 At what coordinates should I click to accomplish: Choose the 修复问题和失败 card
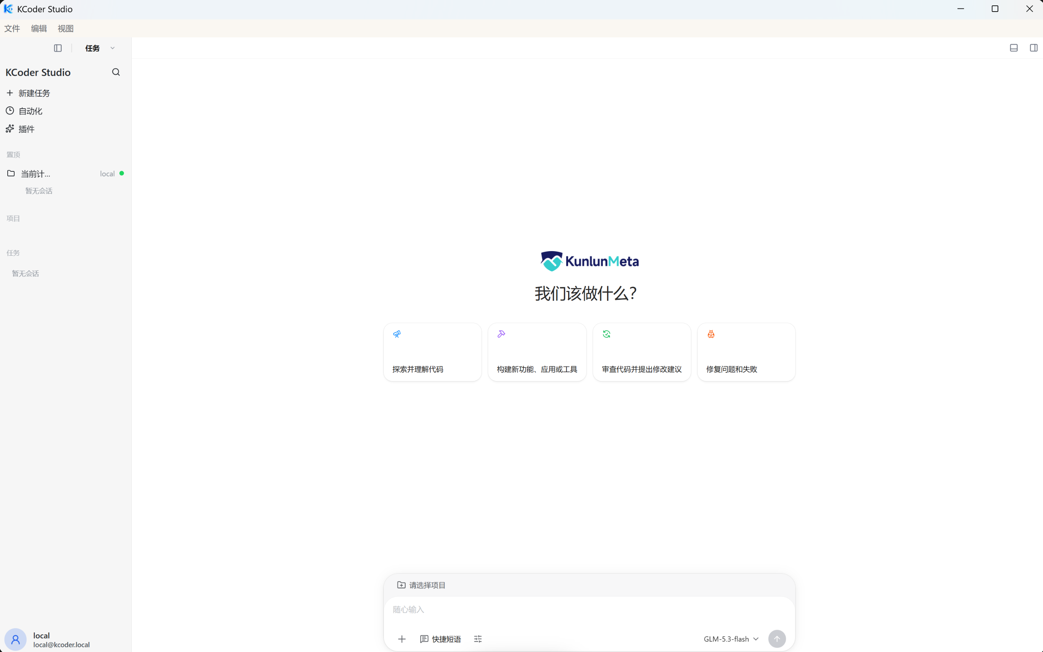(746, 352)
